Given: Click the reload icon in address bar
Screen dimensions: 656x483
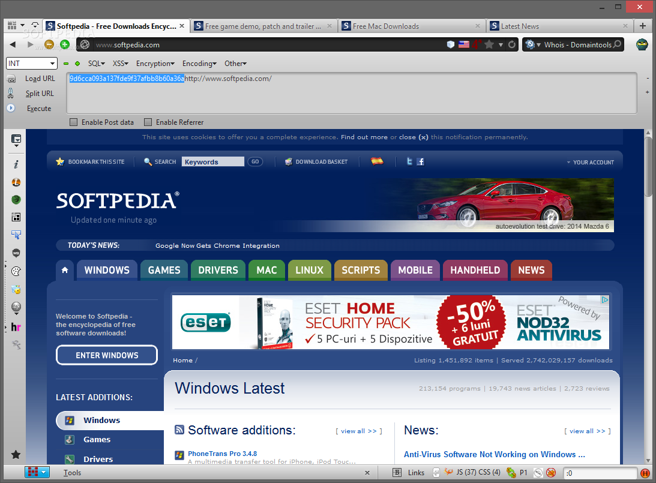Looking at the screenshot, I should coord(512,44).
